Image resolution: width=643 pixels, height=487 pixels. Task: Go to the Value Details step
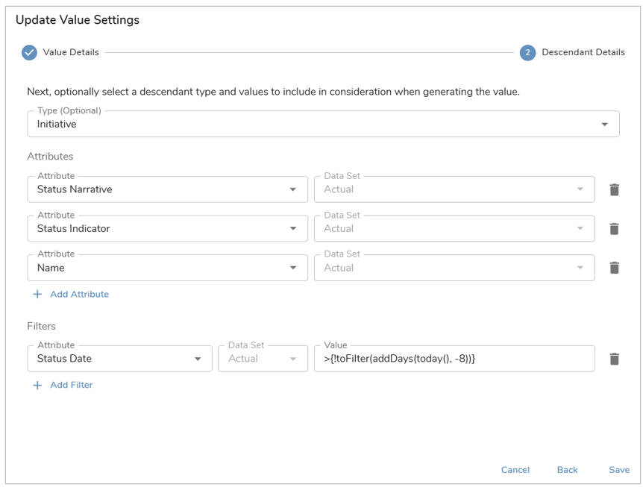pos(71,52)
